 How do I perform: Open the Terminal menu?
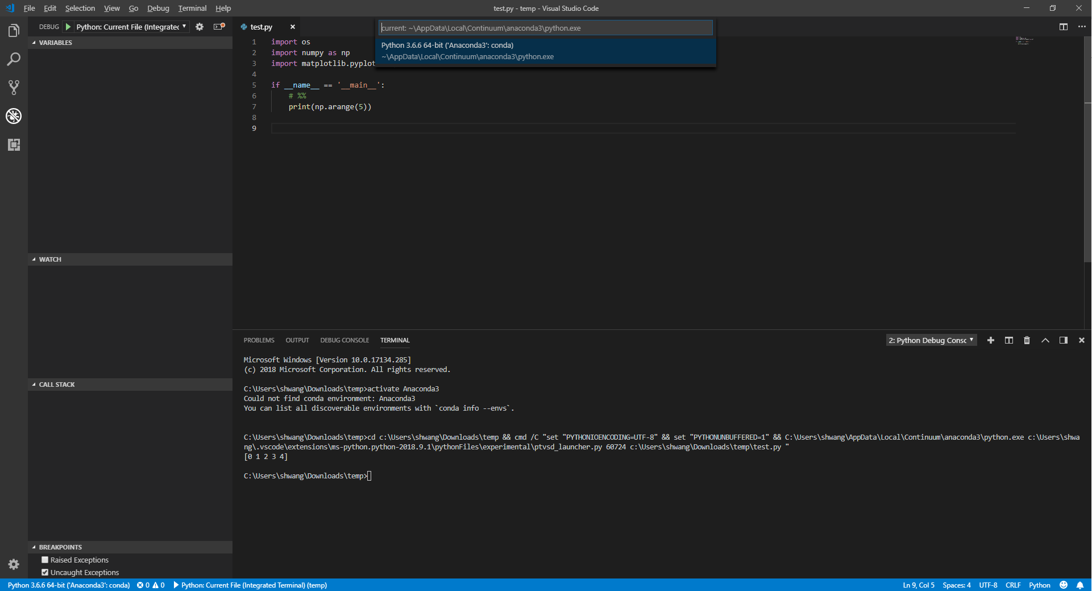click(192, 8)
